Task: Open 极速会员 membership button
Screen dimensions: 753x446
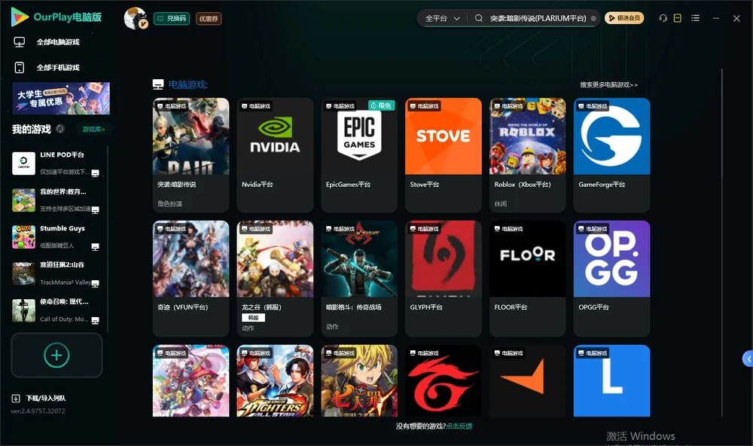Action: click(624, 18)
